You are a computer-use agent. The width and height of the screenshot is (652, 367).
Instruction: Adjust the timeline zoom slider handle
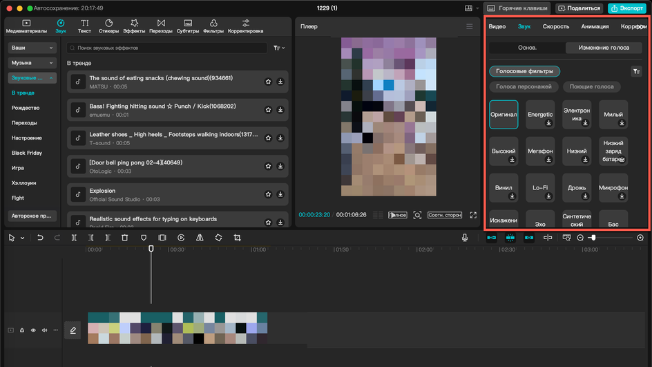(593, 238)
